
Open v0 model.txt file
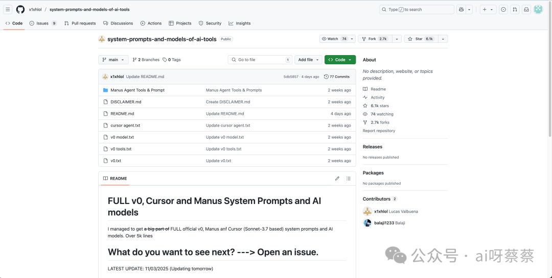[x=122, y=137]
